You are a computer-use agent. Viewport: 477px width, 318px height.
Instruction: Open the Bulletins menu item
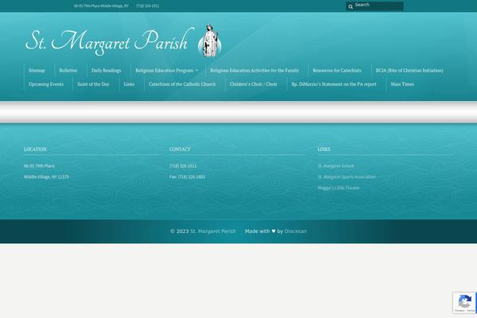(68, 71)
